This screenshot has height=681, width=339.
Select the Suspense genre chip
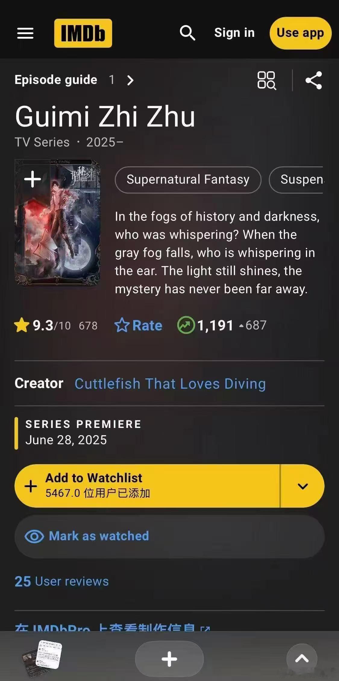296,180
